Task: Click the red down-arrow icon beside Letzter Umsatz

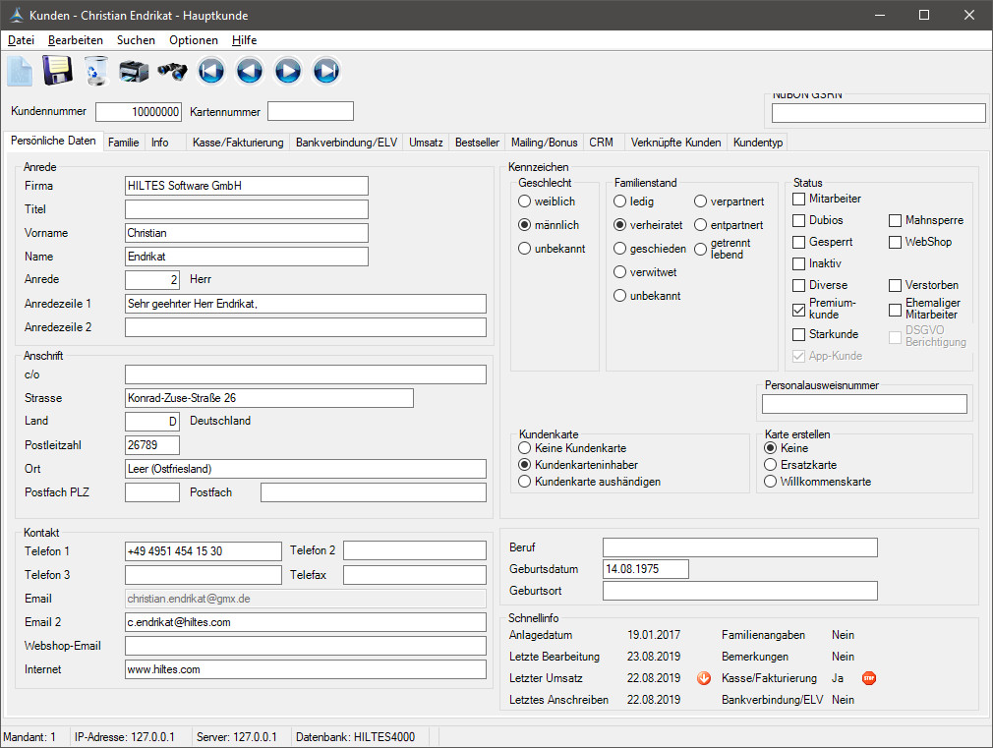Action: 703,678
